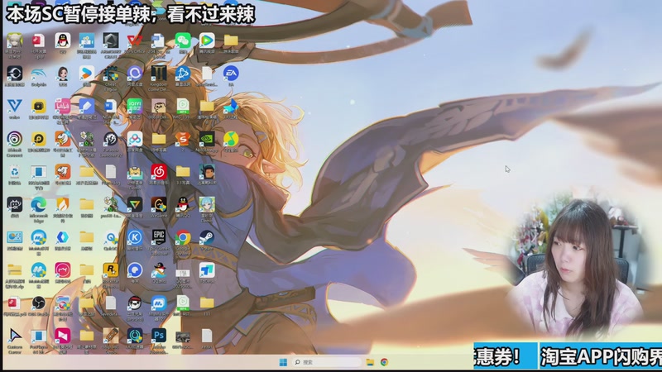662x372 pixels.
Task: Open the Recycle Bin on the desktop
Action: (x=14, y=172)
